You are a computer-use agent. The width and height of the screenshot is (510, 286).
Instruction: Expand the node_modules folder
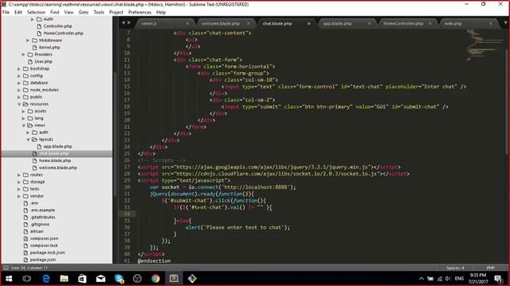pyautogui.click(x=19, y=90)
